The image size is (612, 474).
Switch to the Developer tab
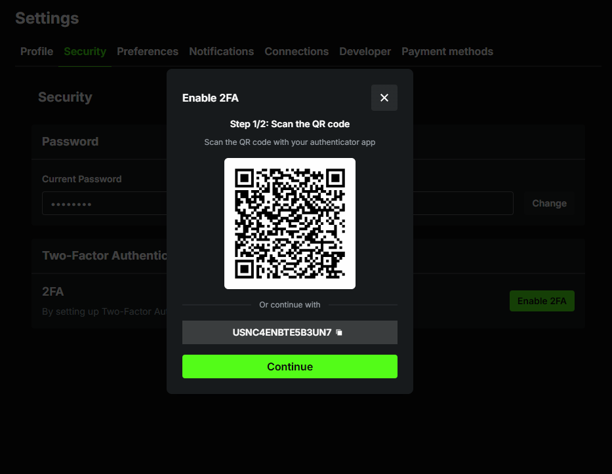click(365, 52)
